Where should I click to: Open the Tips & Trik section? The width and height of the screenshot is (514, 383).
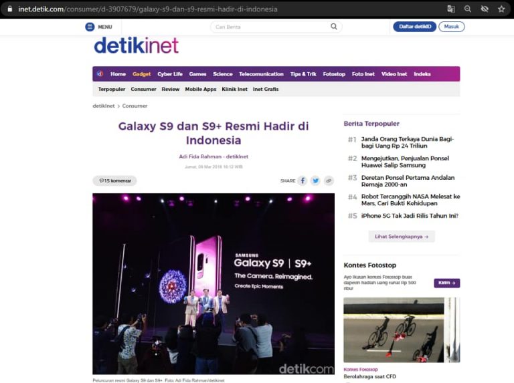pyautogui.click(x=303, y=74)
